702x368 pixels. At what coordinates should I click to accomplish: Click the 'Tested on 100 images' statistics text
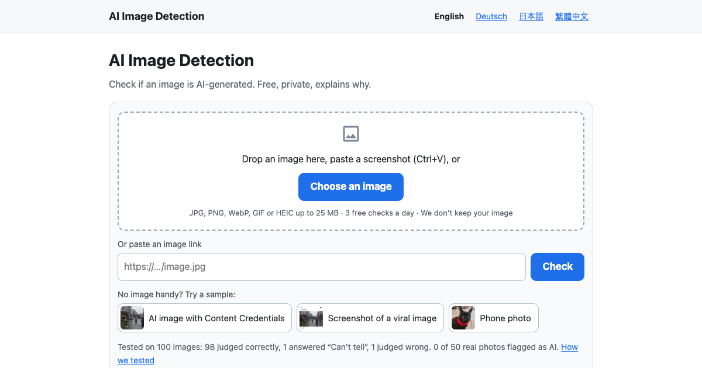[339, 347]
